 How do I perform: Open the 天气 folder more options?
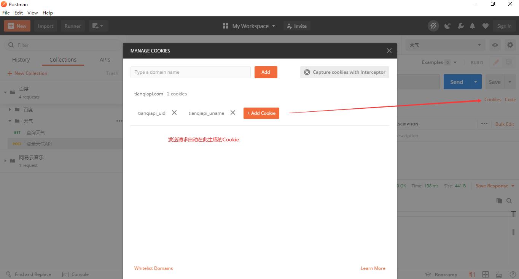click(119, 121)
